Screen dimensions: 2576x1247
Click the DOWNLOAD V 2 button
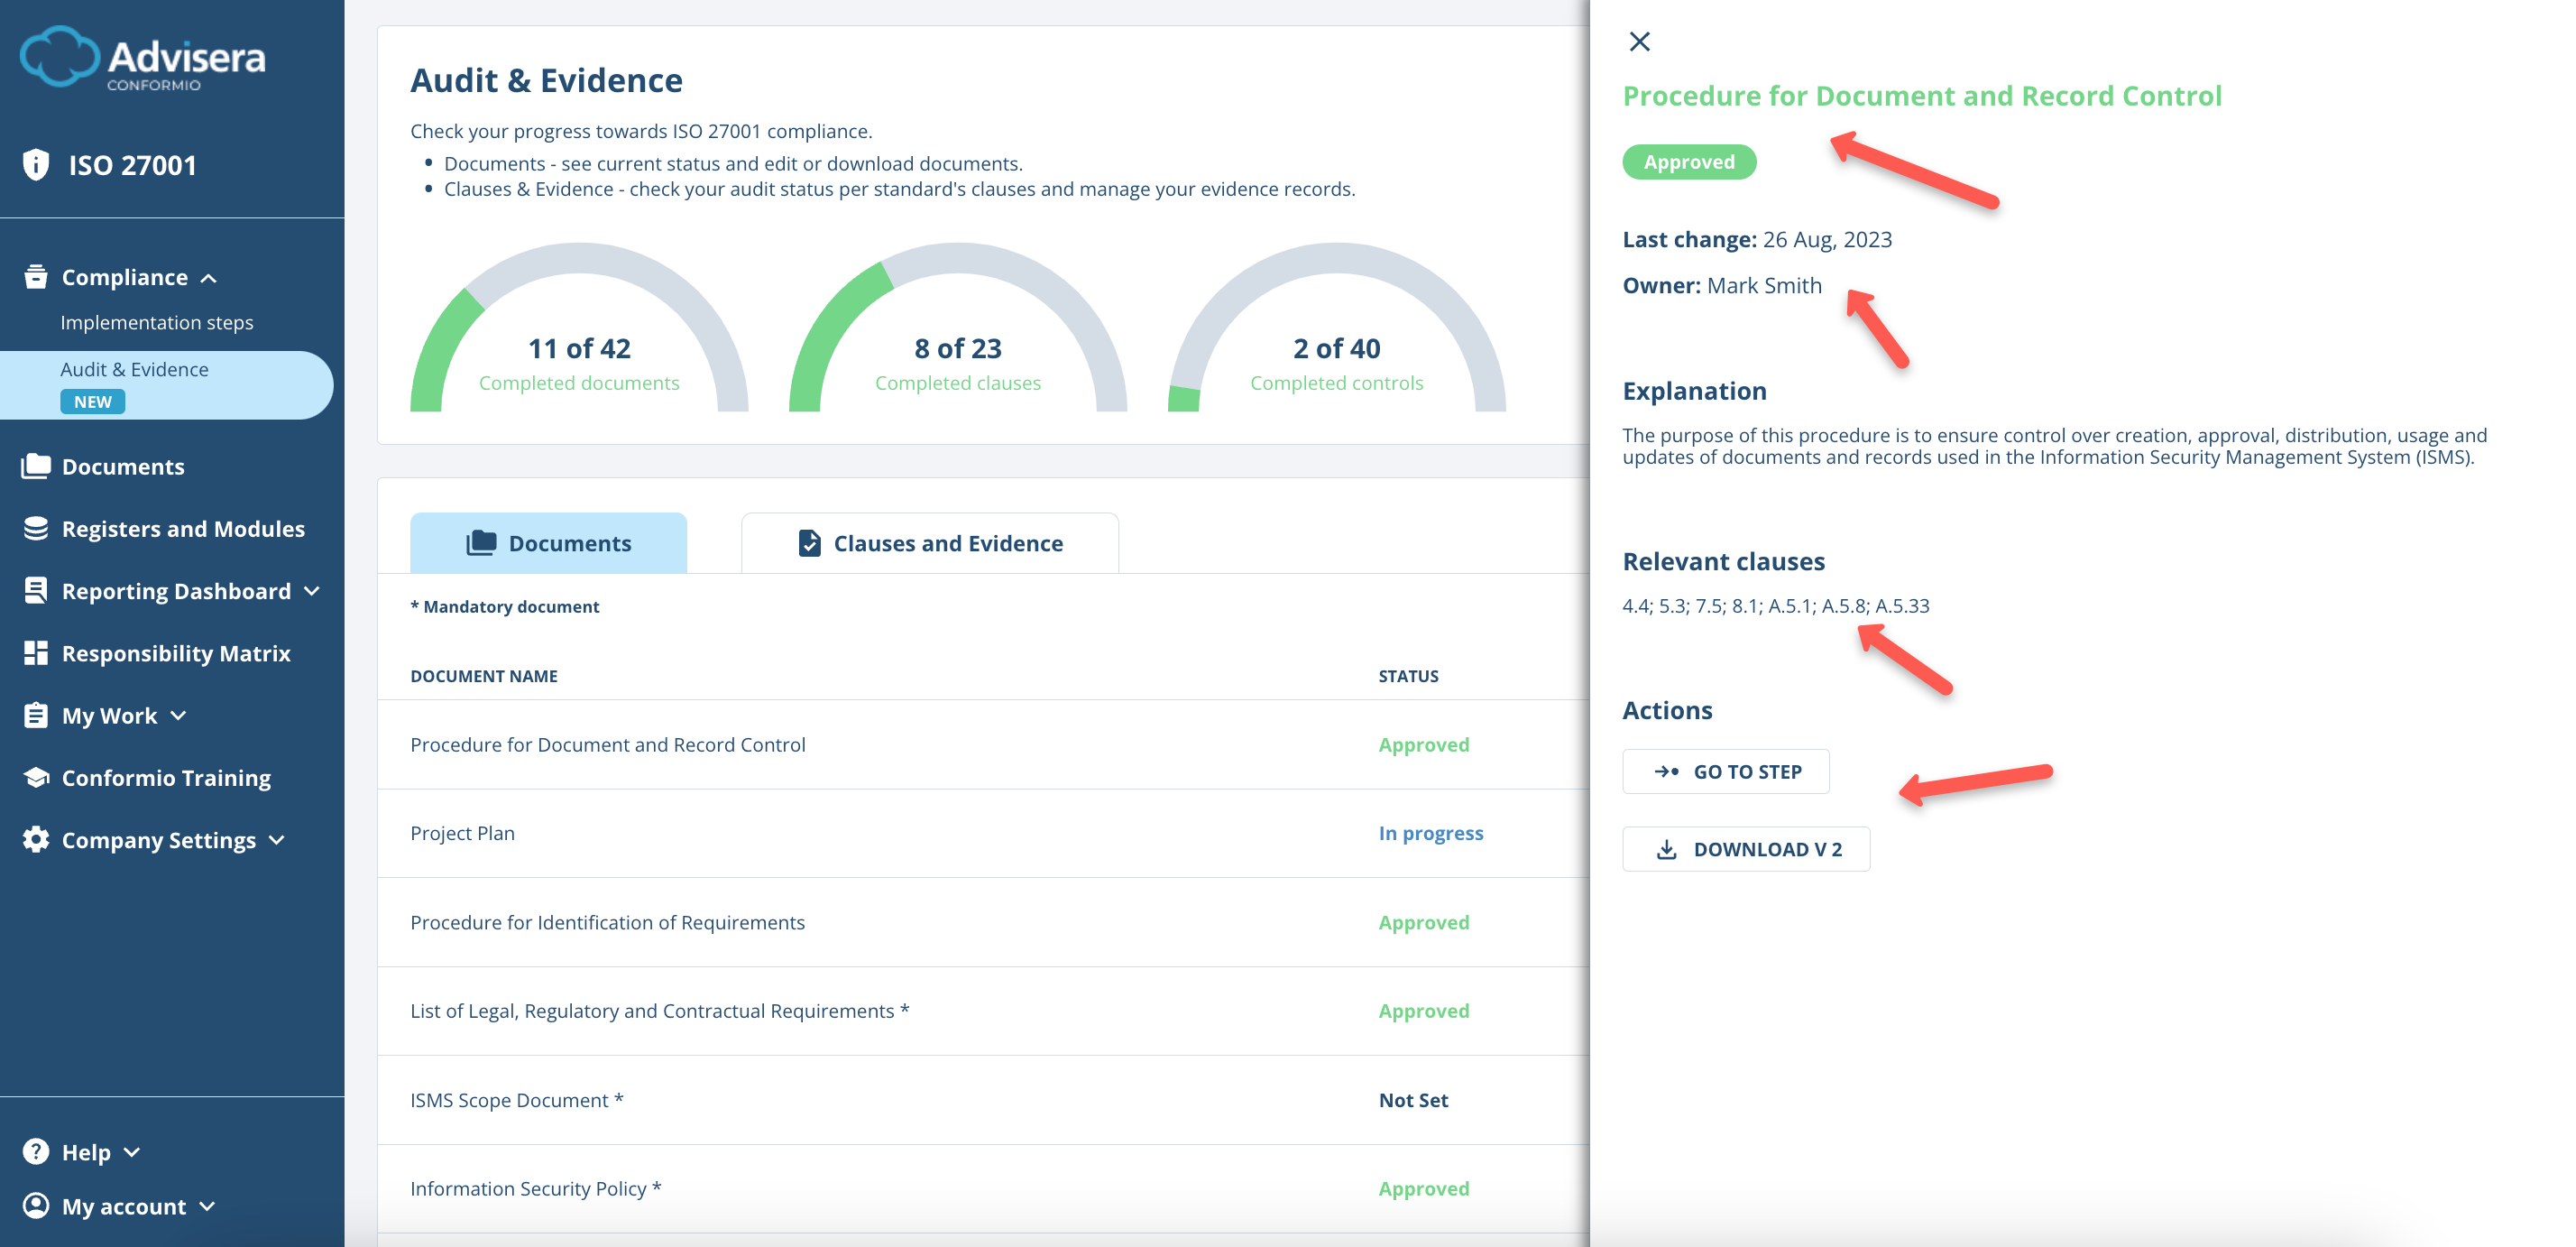pos(1745,849)
